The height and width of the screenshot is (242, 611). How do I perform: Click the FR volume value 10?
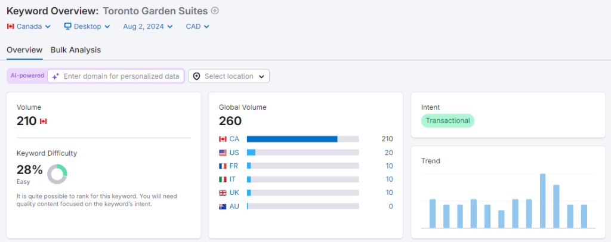point(389,166)
